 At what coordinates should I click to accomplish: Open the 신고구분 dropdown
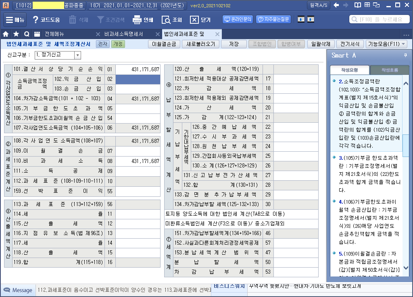coord(77,55)
